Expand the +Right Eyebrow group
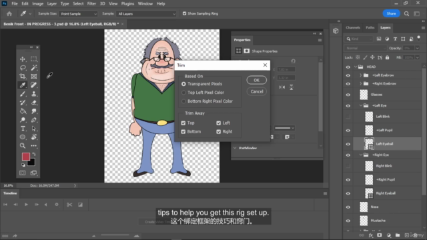 click(360, 83)
